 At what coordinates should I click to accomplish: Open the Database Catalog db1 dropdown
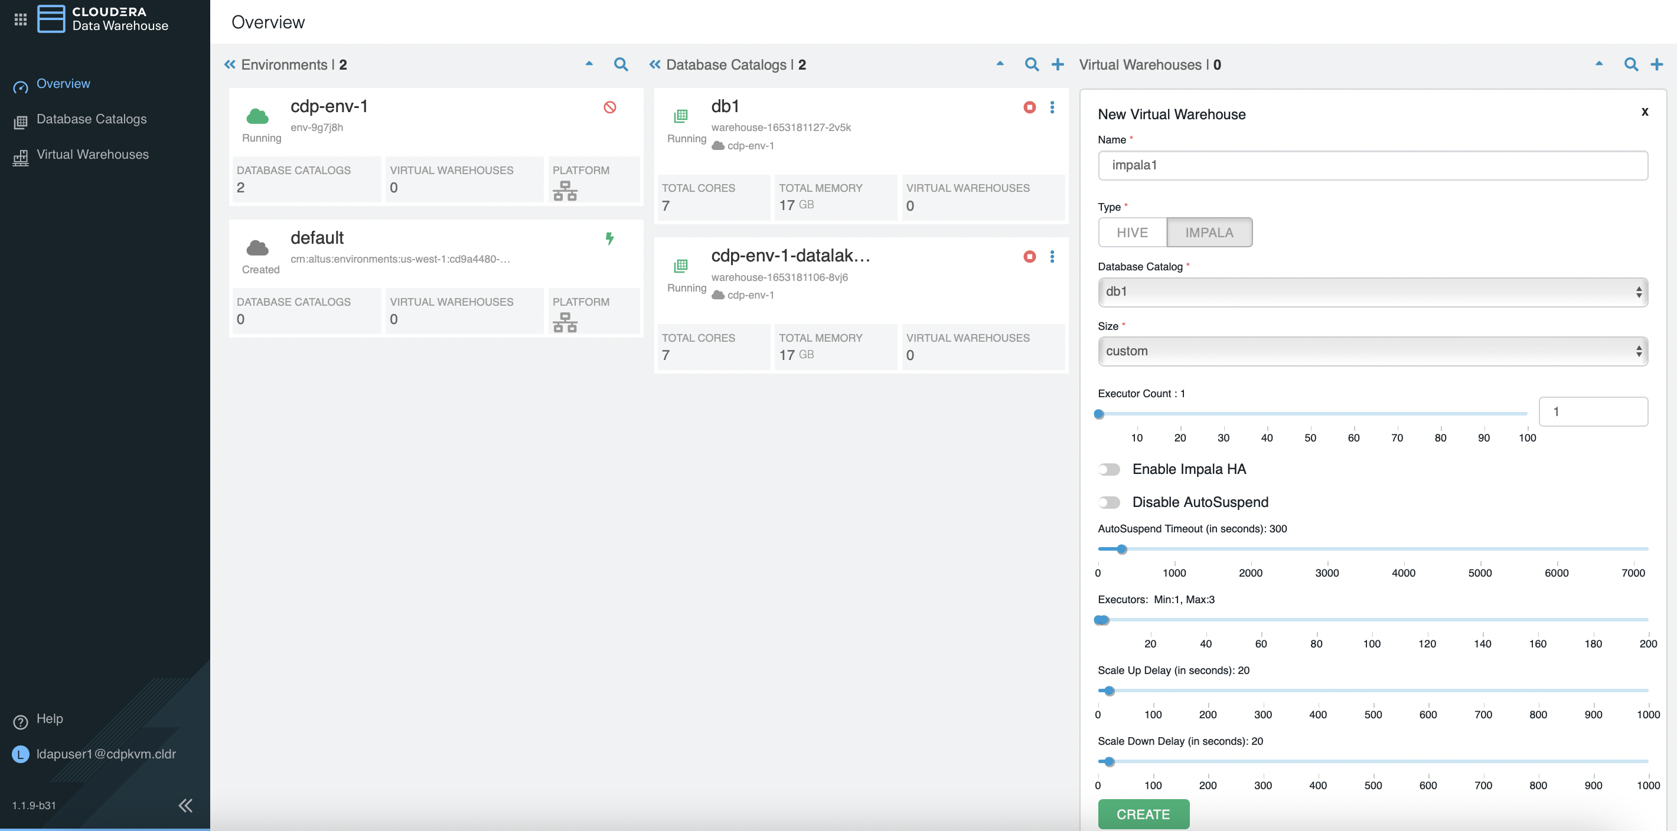click(1372, 292)
